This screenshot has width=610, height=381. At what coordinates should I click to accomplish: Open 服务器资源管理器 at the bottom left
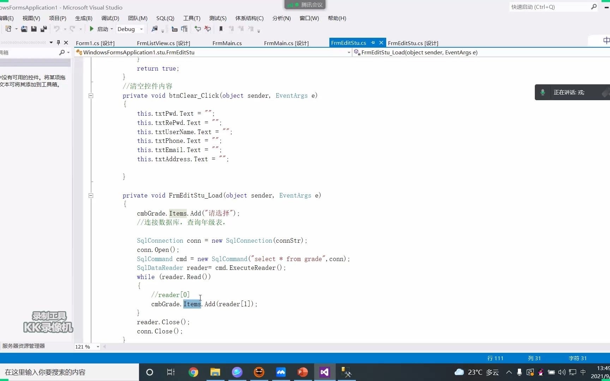pyautogui.click(x=23, y=346)
